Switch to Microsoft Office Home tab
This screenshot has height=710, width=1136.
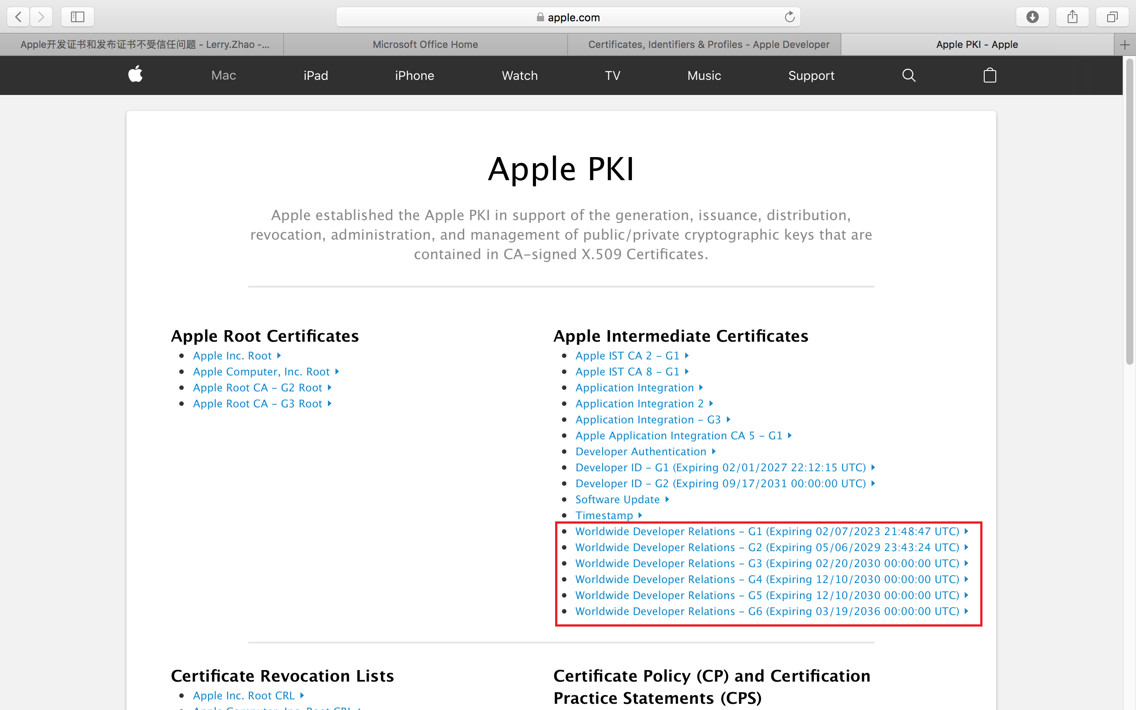[425, 45]
